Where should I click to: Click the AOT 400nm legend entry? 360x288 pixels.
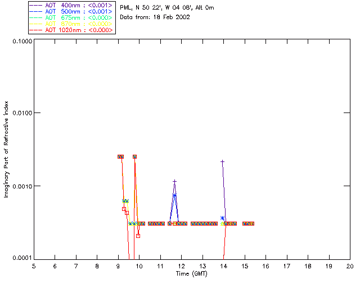coord(71,5)
